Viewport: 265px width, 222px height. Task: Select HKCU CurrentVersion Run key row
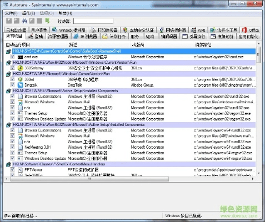click(x=134, y=74)
